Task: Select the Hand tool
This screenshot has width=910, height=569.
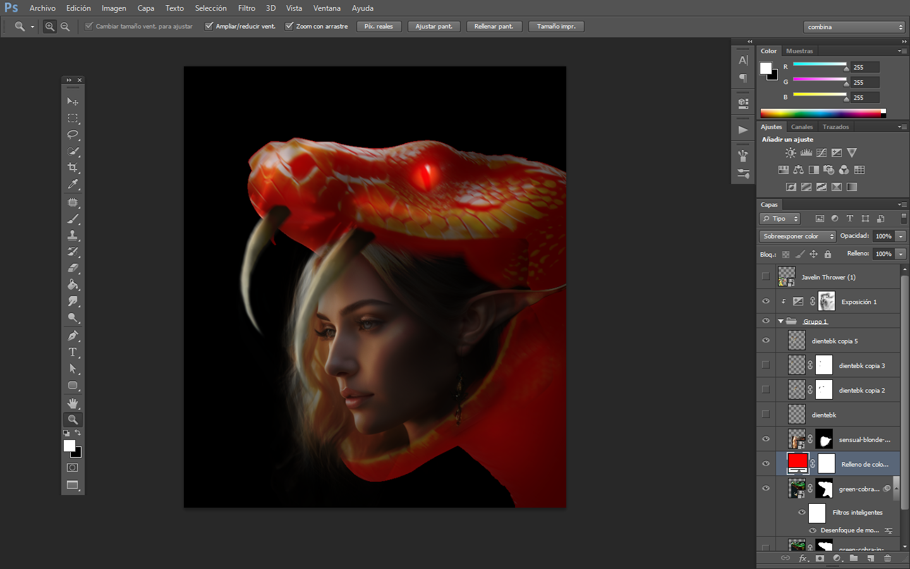Action: coord(73,403)
